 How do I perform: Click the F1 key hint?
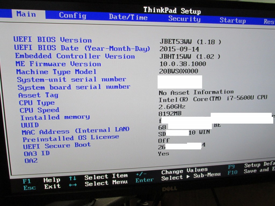(x=27, y=181)
